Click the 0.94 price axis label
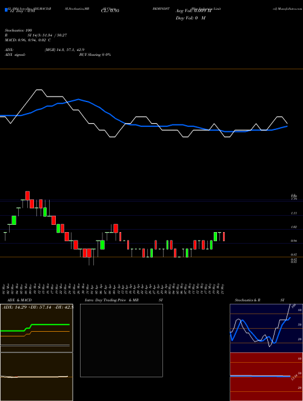This screenshot has height=401, width=303. point(293,241)
